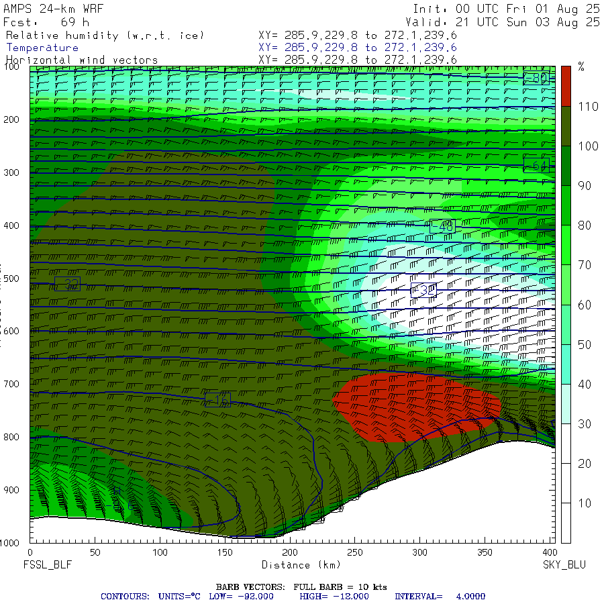Click the 'Relative humidity (w.r.t. ice)' label

click(105, 36)
